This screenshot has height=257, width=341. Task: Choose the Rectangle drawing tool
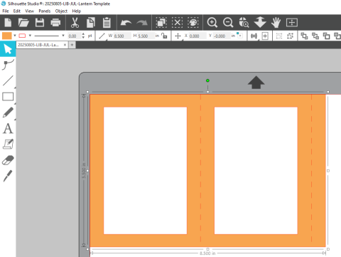[x=8, y=97]
